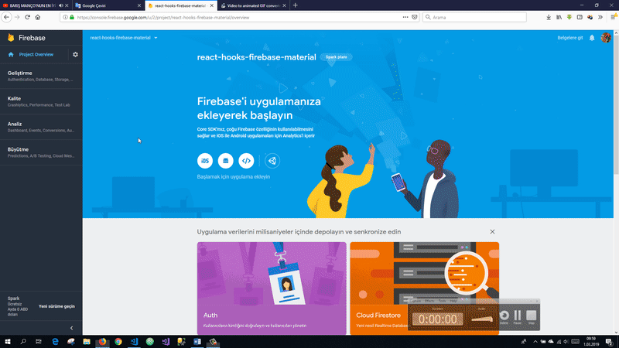Open Word from taskbar
Viewport: 619px width, 348px height.
click(x=197, y=342)
